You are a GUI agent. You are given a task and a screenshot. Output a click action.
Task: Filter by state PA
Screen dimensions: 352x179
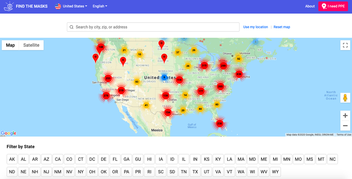[x=126, y=172]
